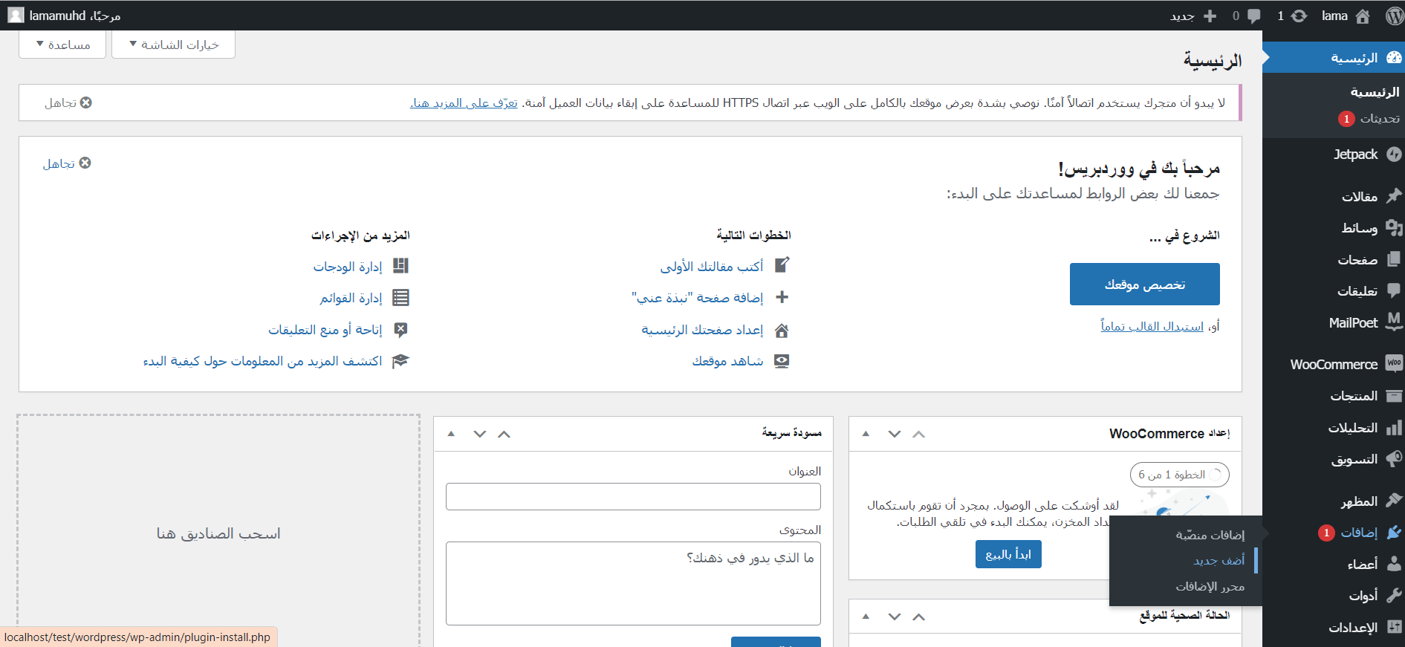The image size is (1405, 647).
Task: Click the write first post pencil icon
Action: click(x=782, y=265)
